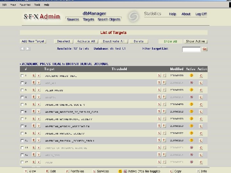Open portfolios for ACADEMIC PRESS IDEAL
The height and width of the screenshot is (173, 231).
click(x=164, y=76)
